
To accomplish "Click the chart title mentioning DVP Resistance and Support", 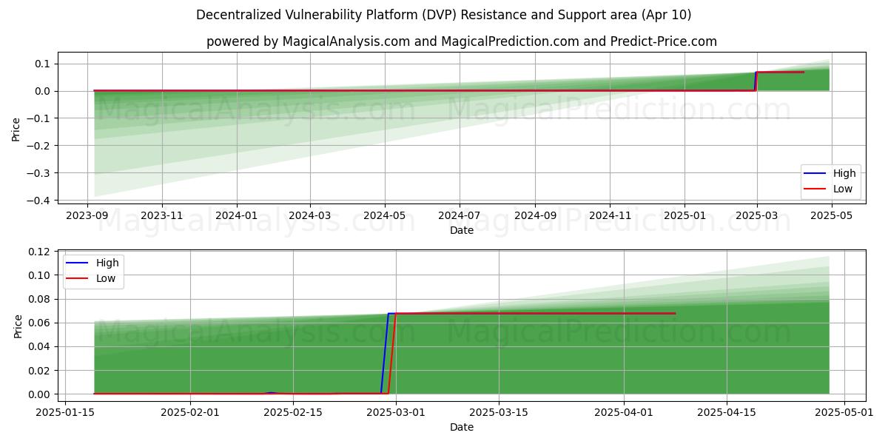I will pyautogui.click(x=444, y=15).
